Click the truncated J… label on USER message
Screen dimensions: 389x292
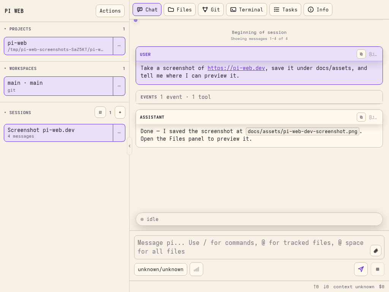point(373,54)
